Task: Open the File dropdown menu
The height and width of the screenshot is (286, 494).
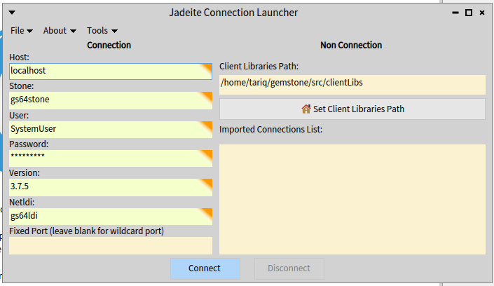Action: click(22, 30)
